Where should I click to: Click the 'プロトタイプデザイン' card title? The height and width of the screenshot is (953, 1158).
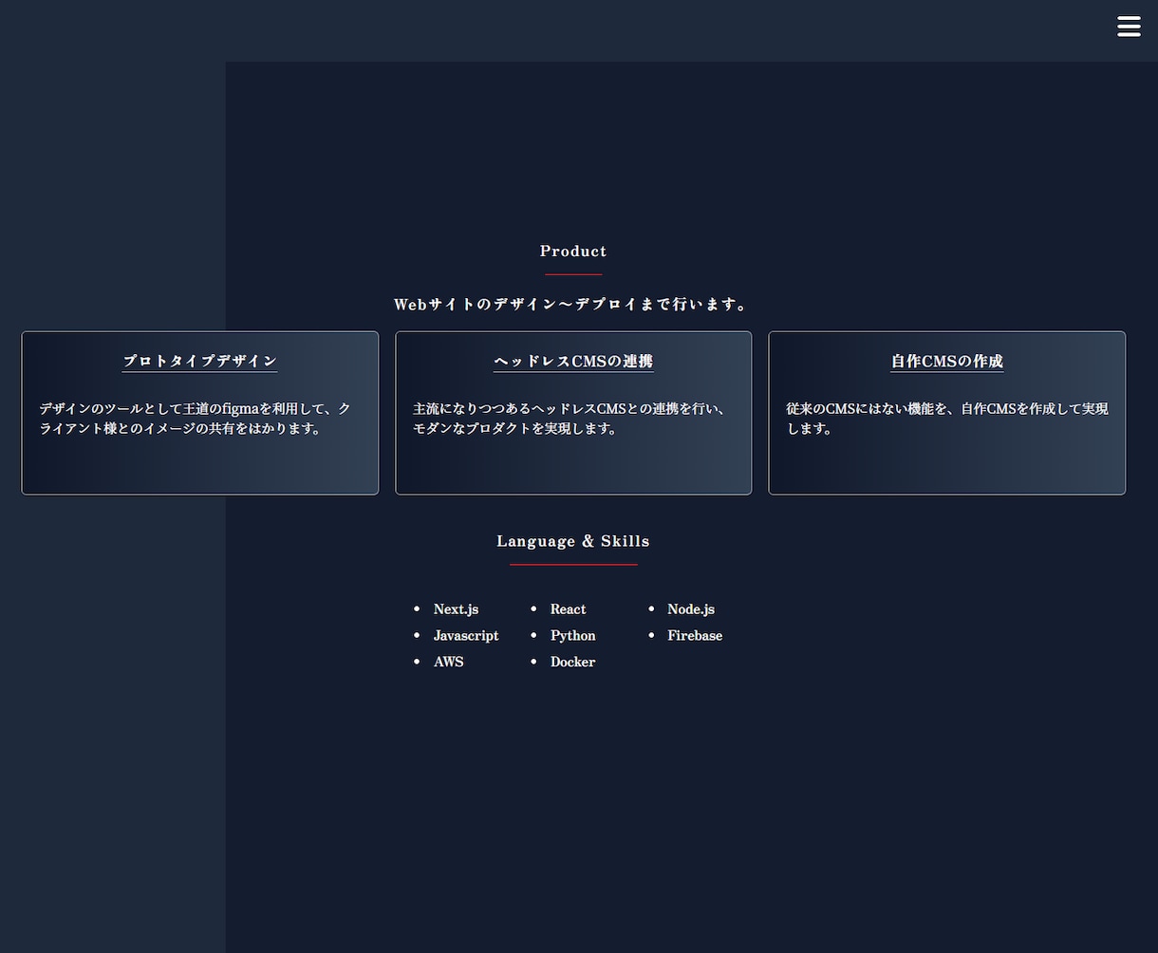pos(200,361)
